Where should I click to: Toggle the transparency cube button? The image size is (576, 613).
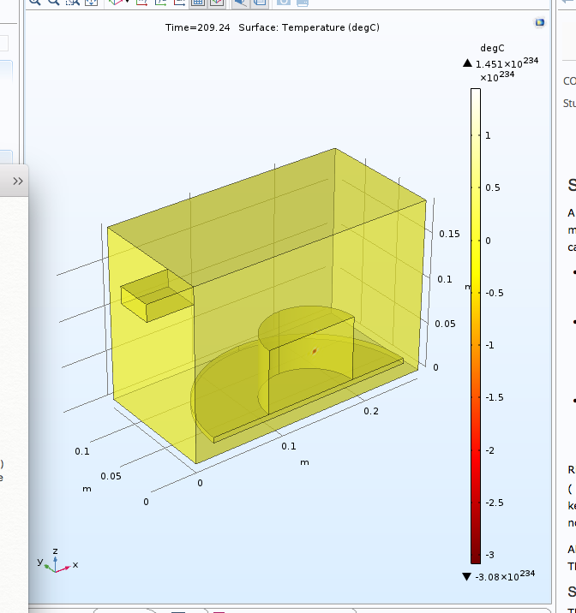tap(217, 3)
